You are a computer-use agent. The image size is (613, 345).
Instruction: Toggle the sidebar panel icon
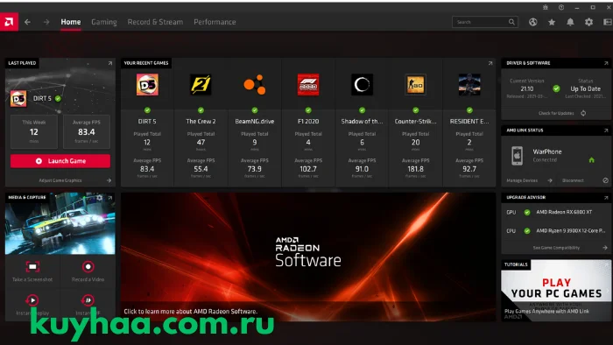(608, 22)
